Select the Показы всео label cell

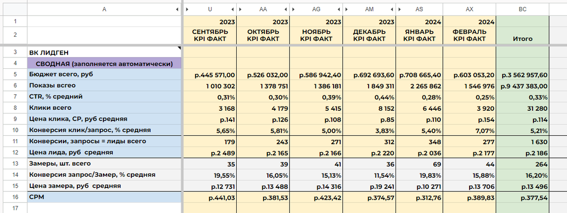(104, 85)
